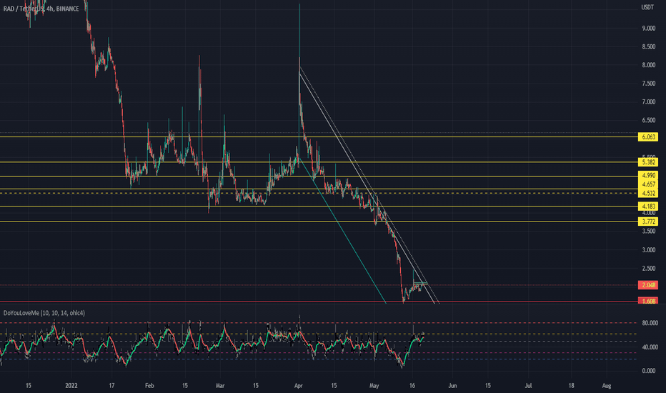Click the 80.000 indicator axis value
The height and width of the screenshot is (393, 666).
point(650,323)
